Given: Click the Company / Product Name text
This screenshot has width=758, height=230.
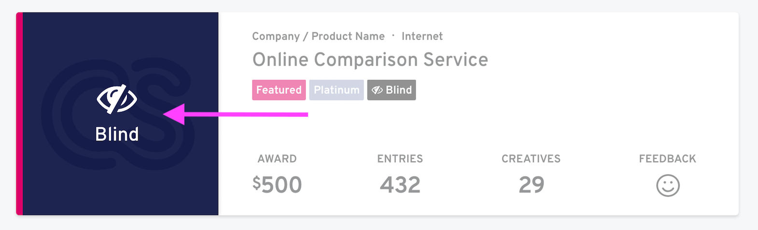Looking at the screenshot, I should [318, 36].
